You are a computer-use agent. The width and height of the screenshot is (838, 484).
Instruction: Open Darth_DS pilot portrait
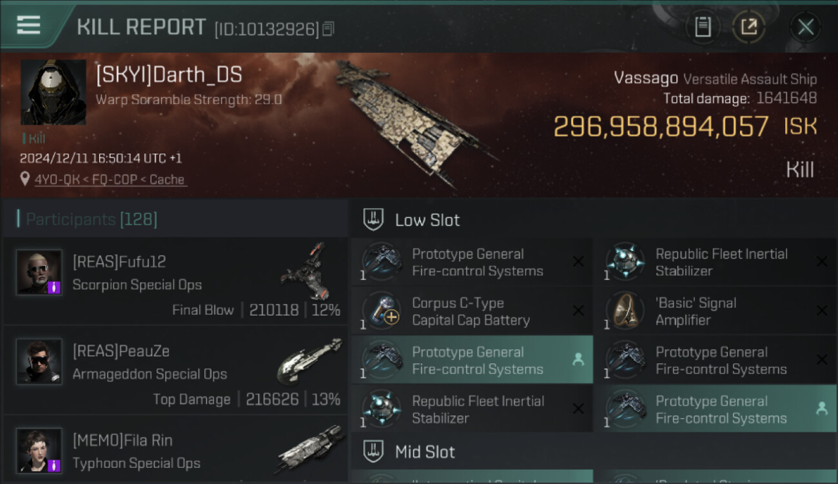53,92
